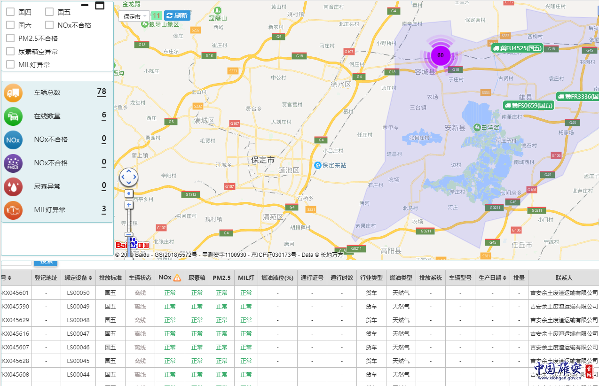Sort by 绑定设备 column header
599x386 pixels.
(78, 278)
